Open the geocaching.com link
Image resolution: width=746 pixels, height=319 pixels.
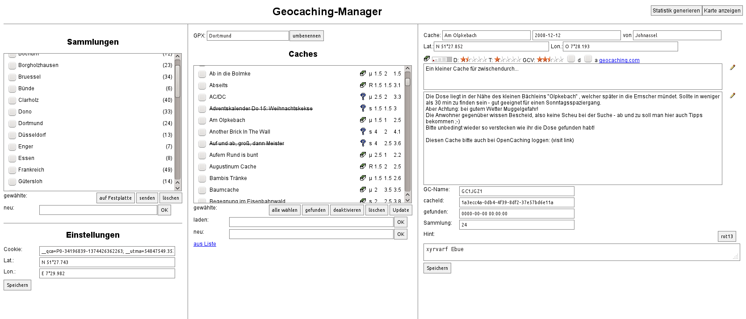tap(619, 60)
